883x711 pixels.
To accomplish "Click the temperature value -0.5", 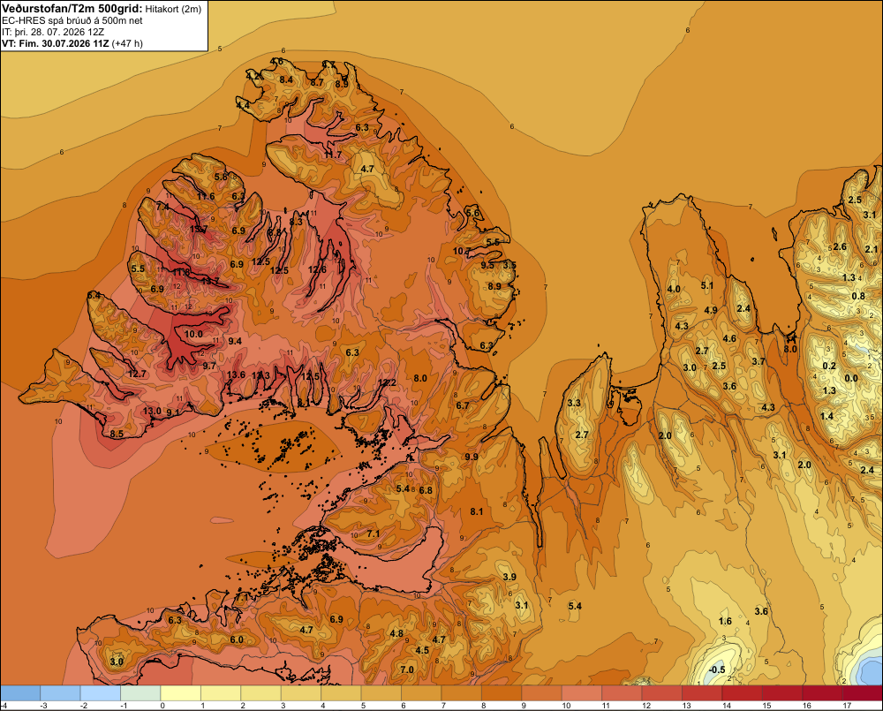I will (x=717, y=669).
